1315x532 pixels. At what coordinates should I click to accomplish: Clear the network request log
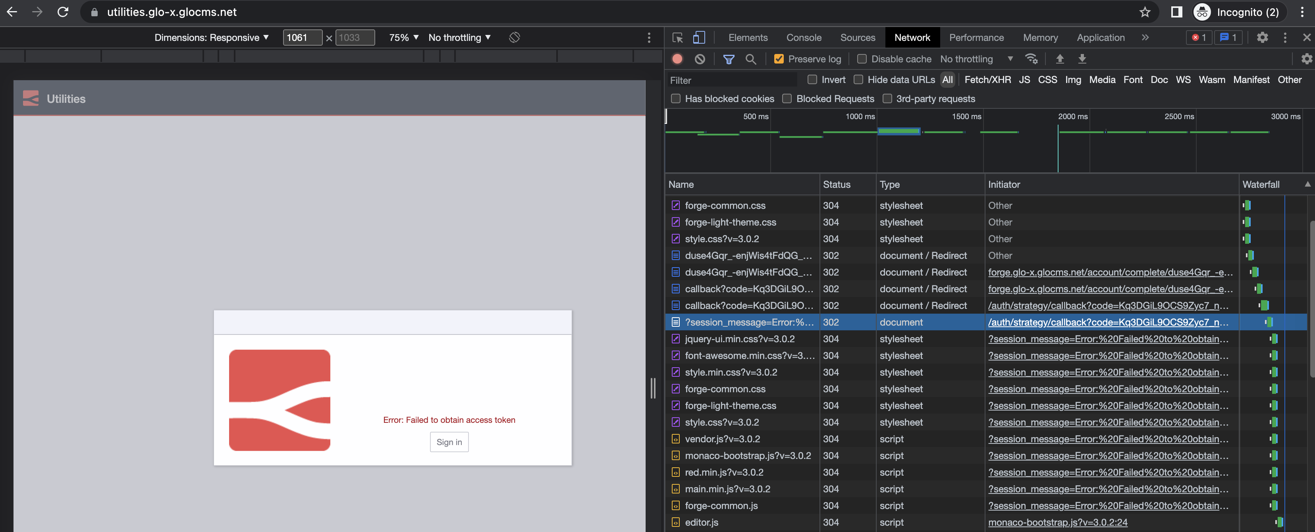[700, 59]
